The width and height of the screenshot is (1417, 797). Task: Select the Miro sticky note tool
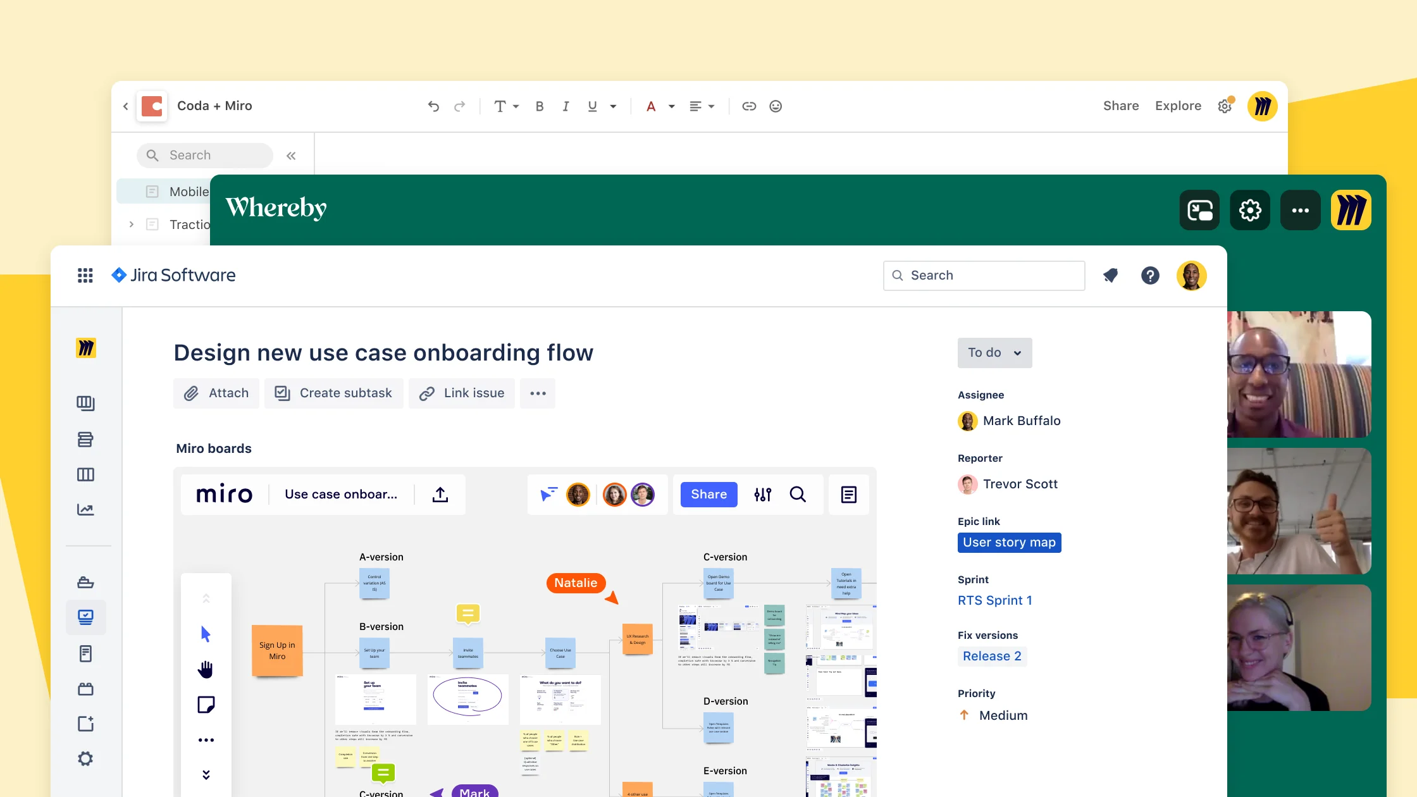coord(206,705)
